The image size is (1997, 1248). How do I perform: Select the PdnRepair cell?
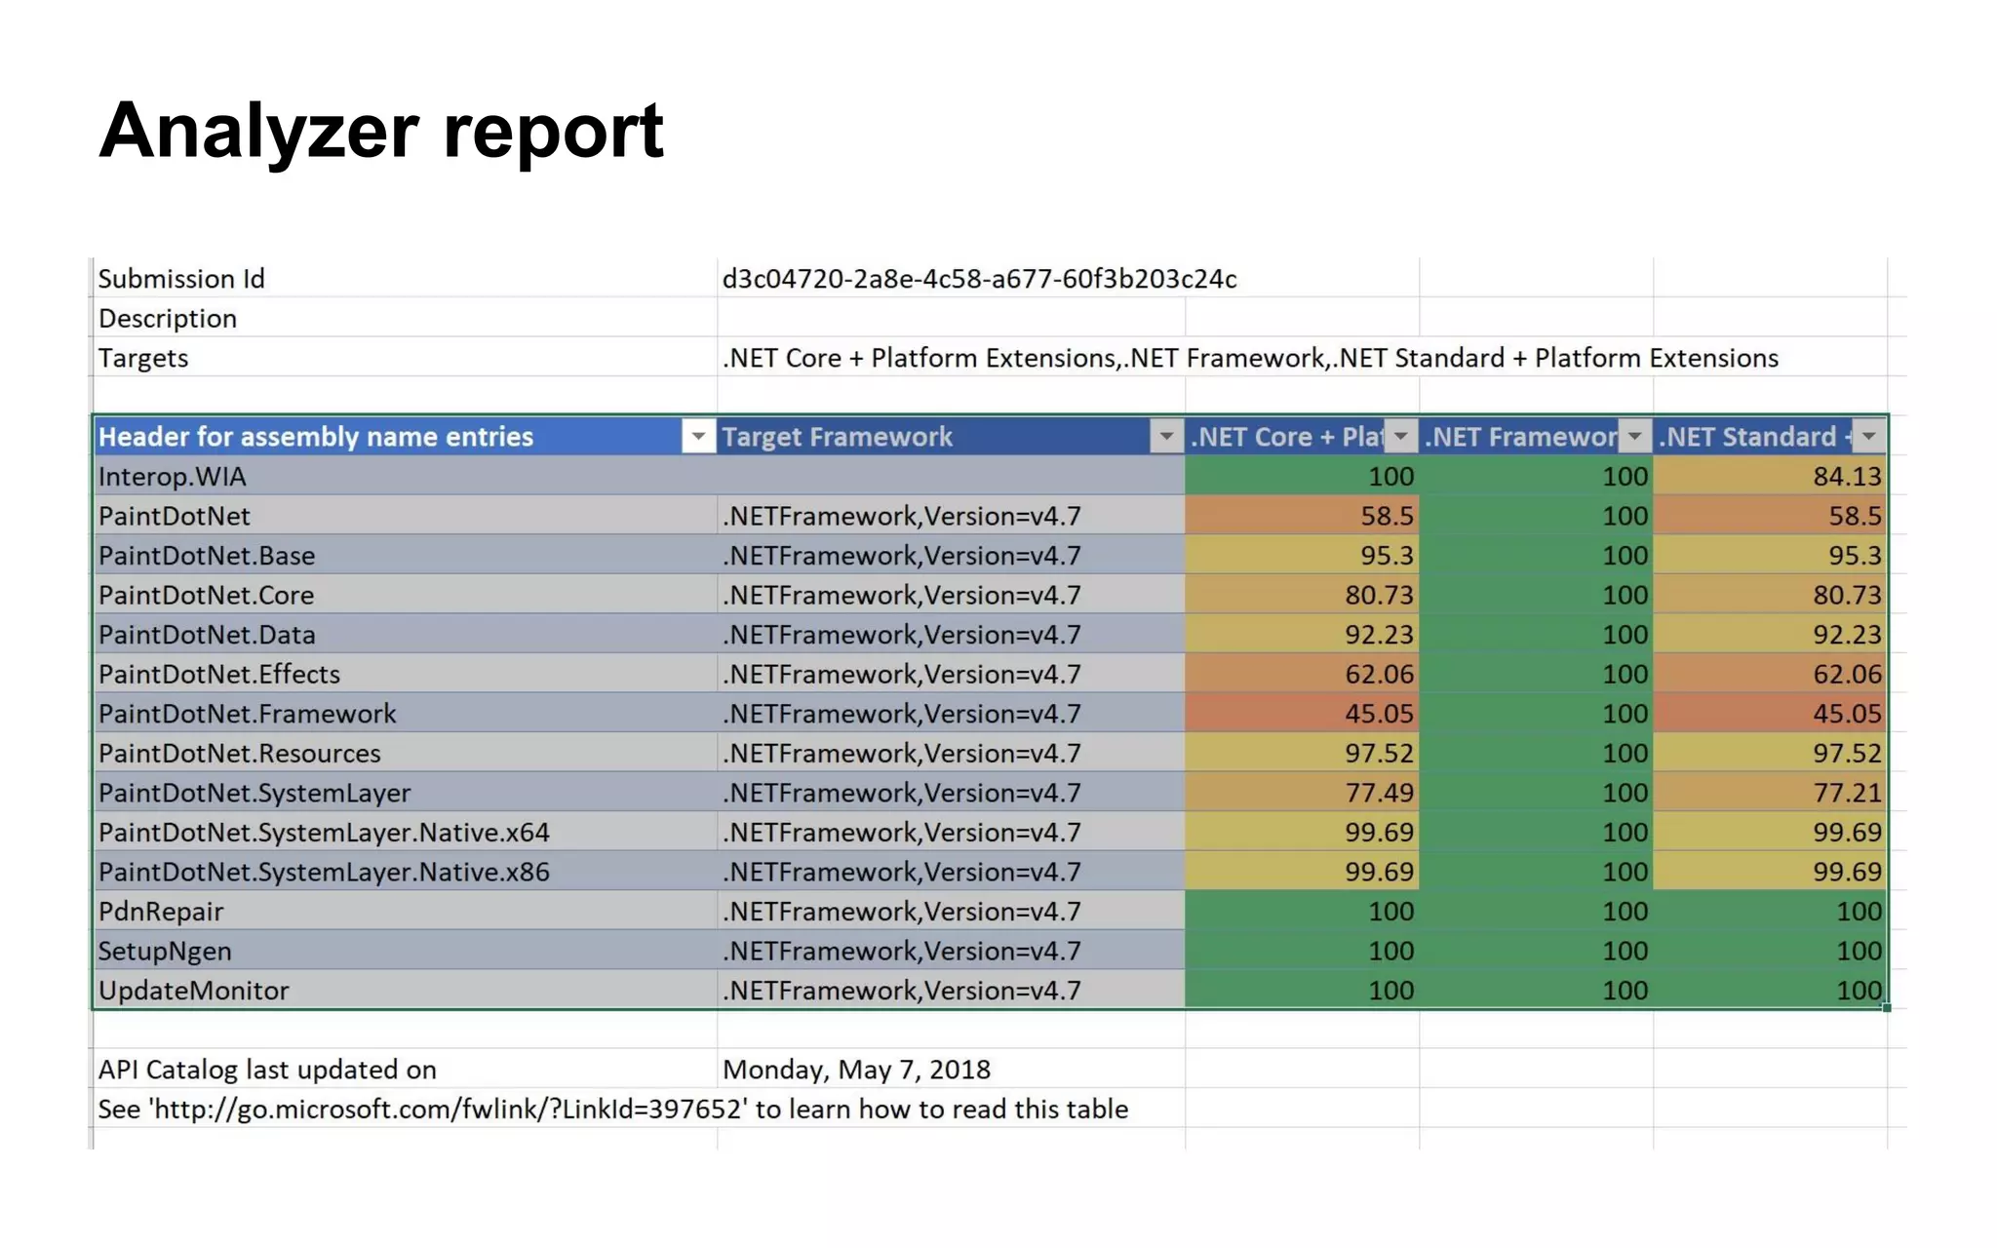click(406, 911)
